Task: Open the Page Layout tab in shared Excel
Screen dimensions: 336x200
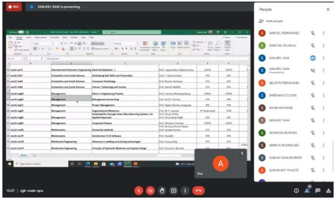Action: pos(40,37)
